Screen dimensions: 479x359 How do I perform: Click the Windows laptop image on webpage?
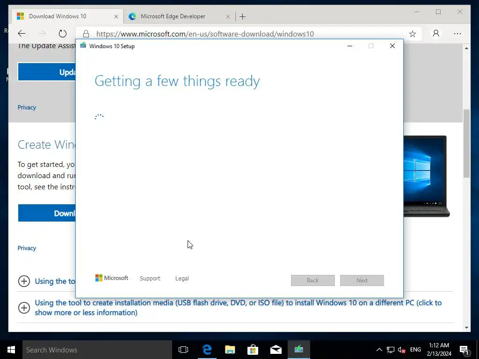427,176
